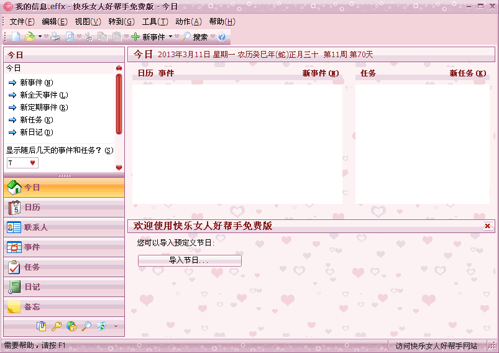Click the 导入节日... button
This screenshot has height=353, width=499.
tap(190, 260)
